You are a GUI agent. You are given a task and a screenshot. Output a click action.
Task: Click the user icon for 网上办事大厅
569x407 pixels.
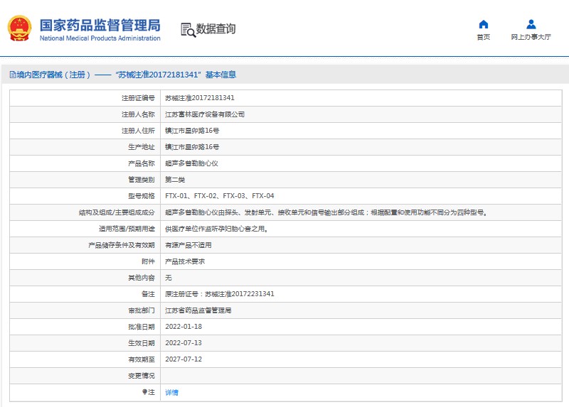[531, 24]
